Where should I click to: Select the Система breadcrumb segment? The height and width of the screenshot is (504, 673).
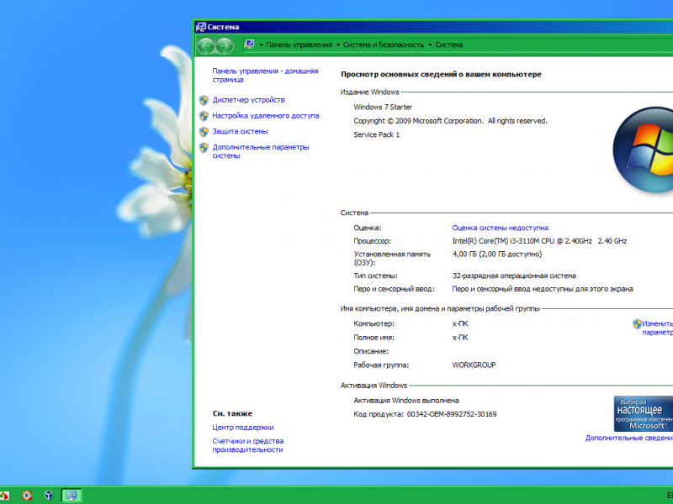449,45
